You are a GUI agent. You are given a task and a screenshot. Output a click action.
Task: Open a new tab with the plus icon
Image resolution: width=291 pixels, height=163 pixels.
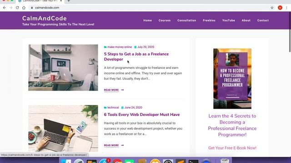[69, 1]
